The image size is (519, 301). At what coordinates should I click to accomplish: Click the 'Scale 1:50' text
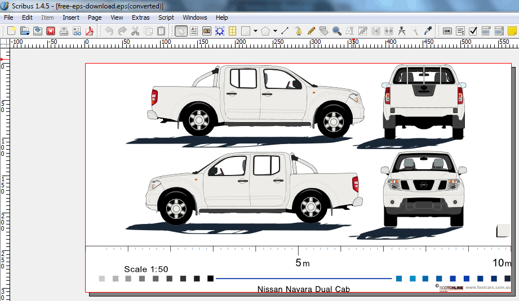[x=146, y=269]
